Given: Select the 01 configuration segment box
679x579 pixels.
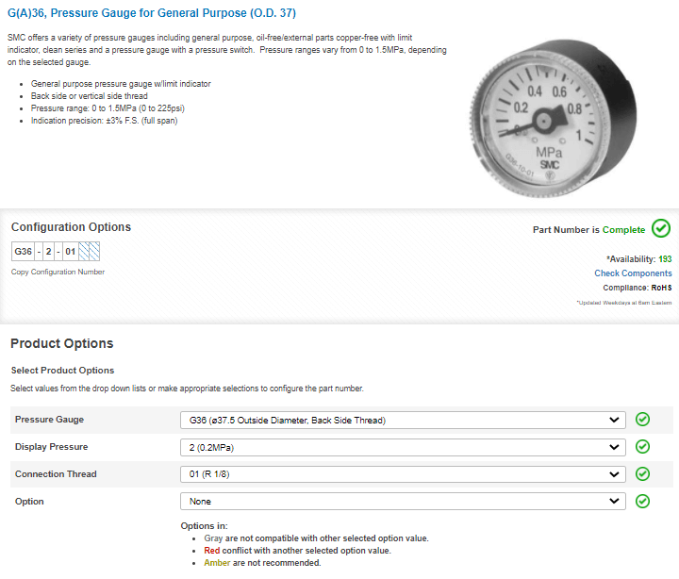Looking at the screenshot, I should [69, 252].
